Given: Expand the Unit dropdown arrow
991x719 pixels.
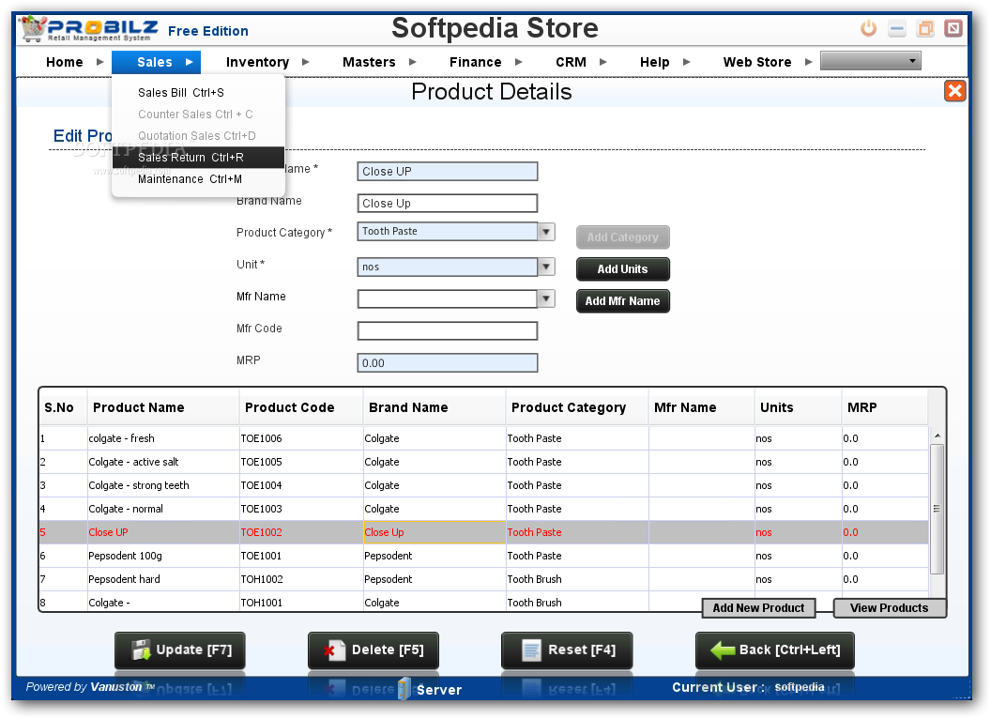Looking at the screenshot, I should 546,267.
